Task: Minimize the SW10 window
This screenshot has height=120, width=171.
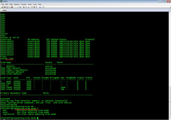Action: [160, 1]
